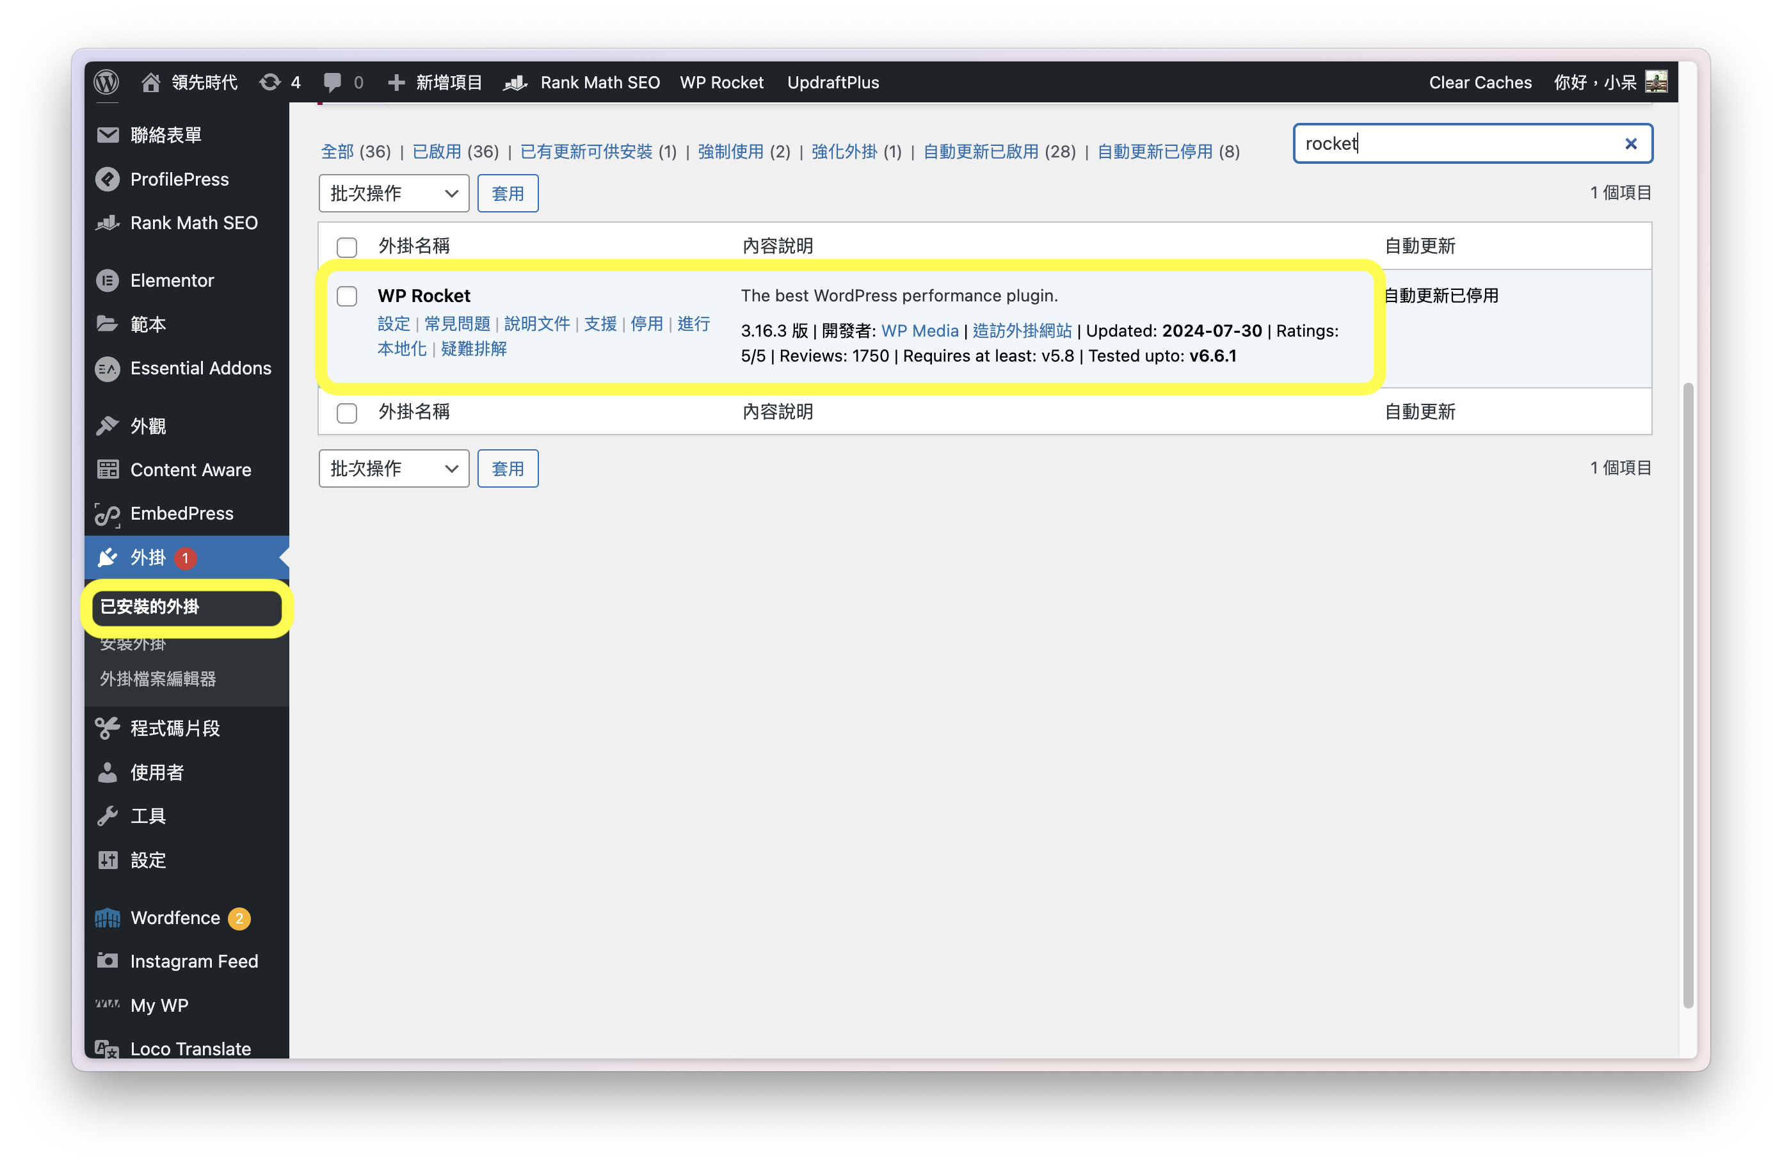Click the WP Rocket plugin name
The image size is (1782, 1166).
(x=424, y=296)
